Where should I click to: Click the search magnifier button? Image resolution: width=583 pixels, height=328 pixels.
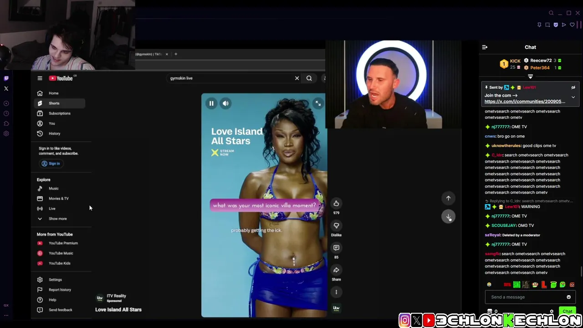pos(309,78)
